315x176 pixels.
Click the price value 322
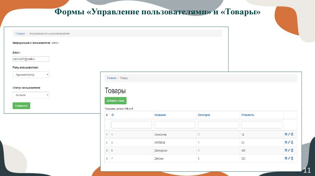(243, 159)
